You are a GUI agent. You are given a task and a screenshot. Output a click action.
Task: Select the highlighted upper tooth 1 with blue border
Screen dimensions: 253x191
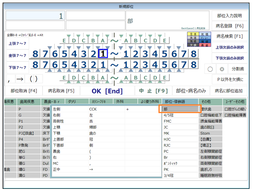pos(103,54)
